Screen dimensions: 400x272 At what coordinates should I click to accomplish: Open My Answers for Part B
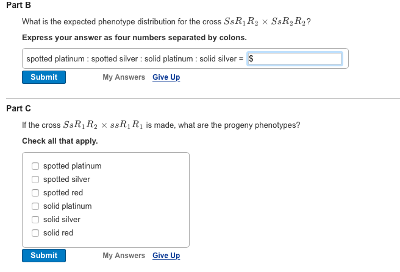tap(124, 77)
